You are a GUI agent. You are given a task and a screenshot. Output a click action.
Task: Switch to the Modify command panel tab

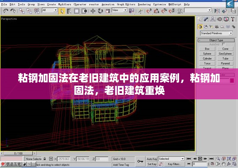206,19
